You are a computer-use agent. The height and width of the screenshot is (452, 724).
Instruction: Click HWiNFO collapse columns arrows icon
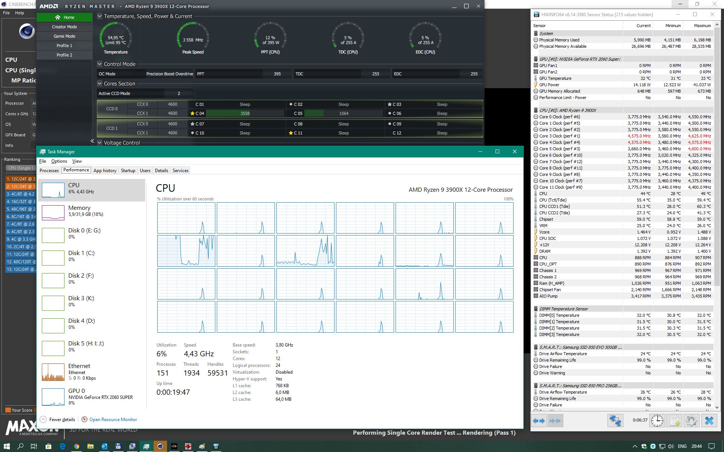555,421
